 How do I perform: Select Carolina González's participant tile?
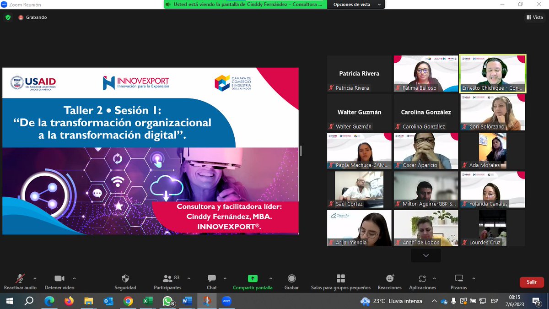click(426, 112)
